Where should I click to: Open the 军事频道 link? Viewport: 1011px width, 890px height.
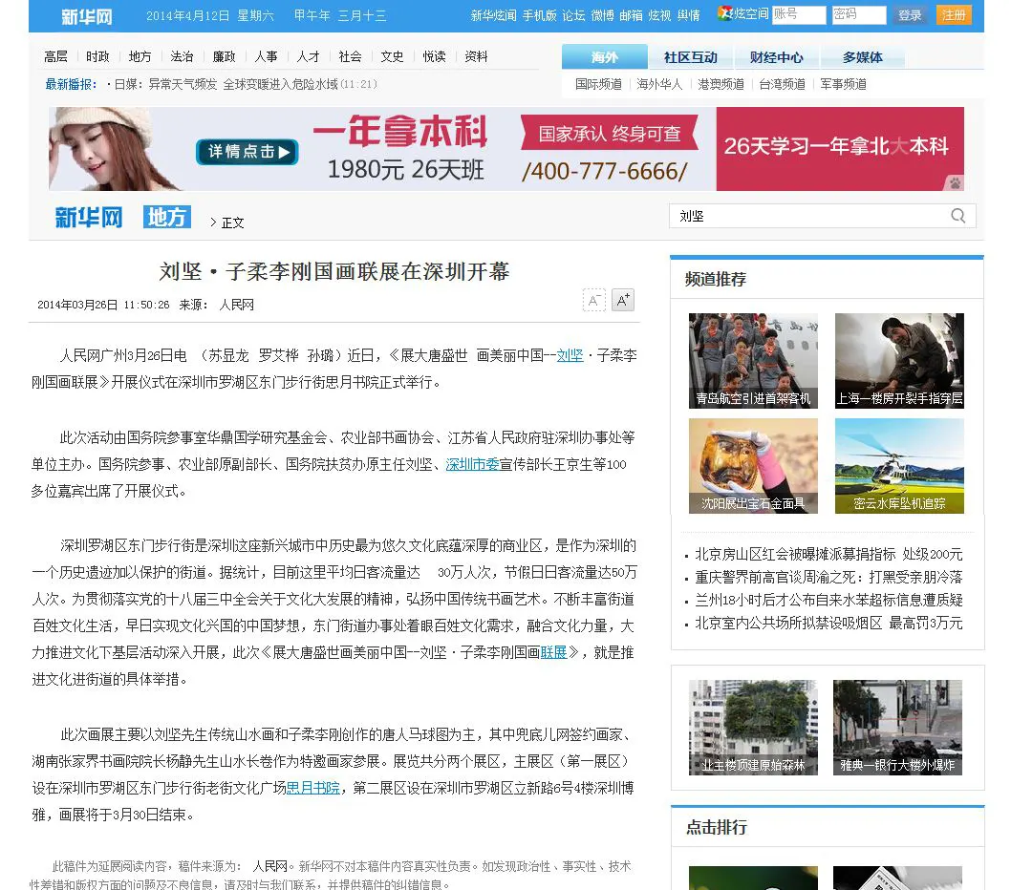[x=843, y=84]
